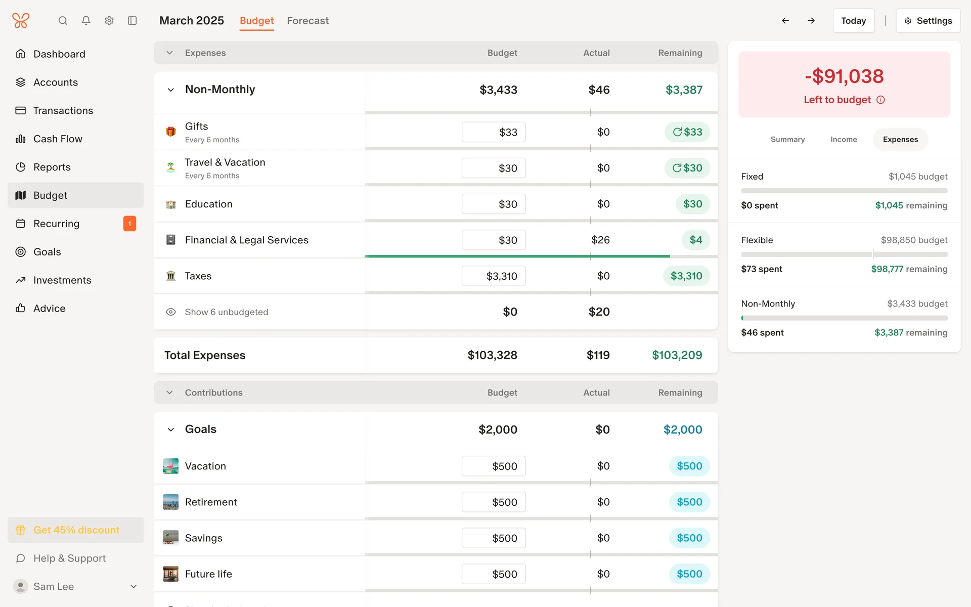Image resolution: width=971 pixels, height=607 pixels.
Task: Open Sam Lee account dropdown
Action: (134, 586)
